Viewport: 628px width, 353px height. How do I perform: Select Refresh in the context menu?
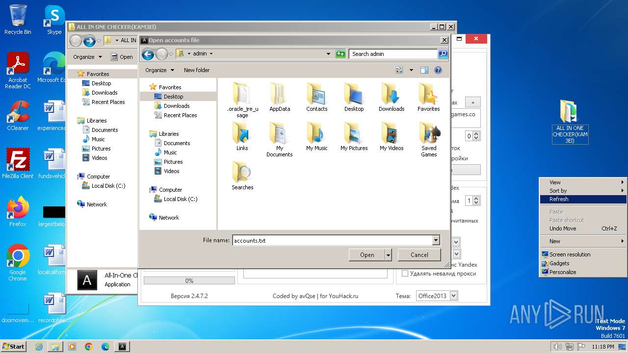[559, 199]
